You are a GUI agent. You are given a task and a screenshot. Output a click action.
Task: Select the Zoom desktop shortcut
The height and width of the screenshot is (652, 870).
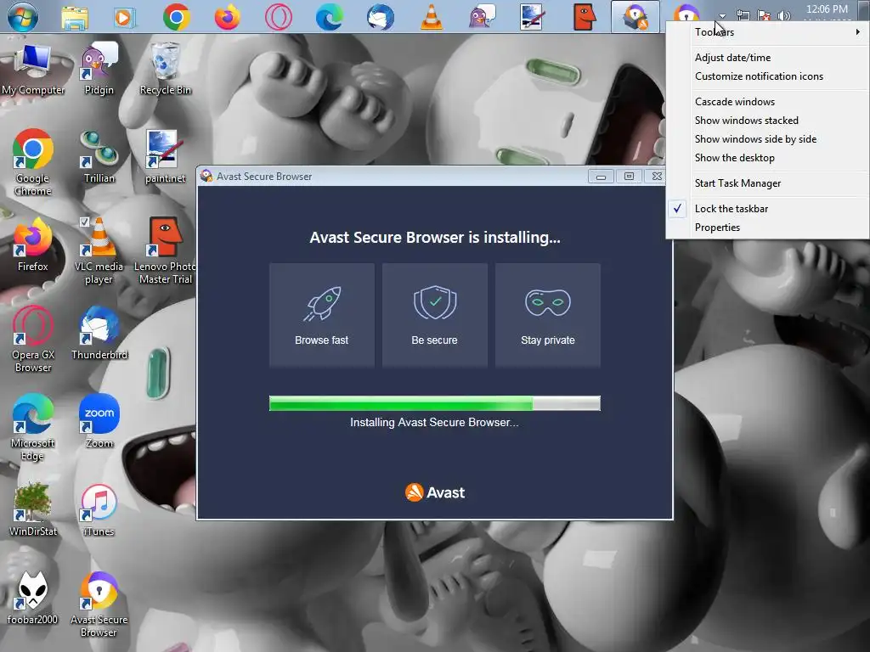99,422
